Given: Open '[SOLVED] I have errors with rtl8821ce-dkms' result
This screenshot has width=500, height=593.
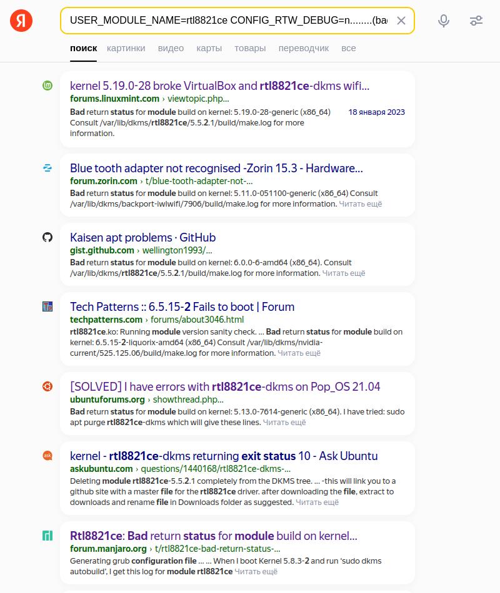Looking at the screenshot, I should 225,386.
